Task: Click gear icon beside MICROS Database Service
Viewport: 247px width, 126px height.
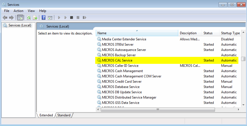Action: pyautogui.click(x=99, y=87)
